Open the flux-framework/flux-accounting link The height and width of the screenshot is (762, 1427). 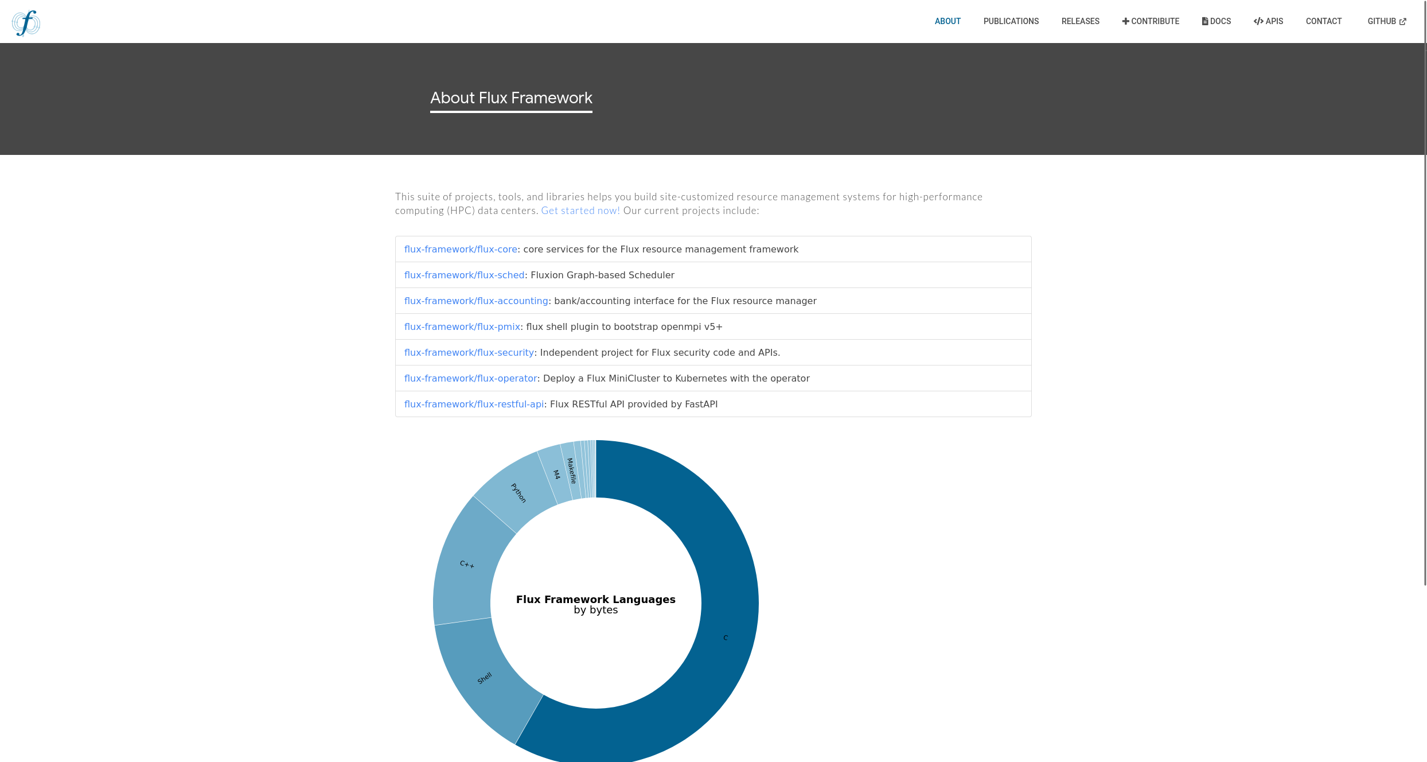pos(476,301)
